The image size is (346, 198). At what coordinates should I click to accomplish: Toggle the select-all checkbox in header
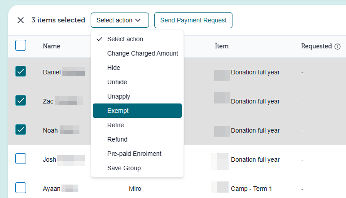coord(21,45)
